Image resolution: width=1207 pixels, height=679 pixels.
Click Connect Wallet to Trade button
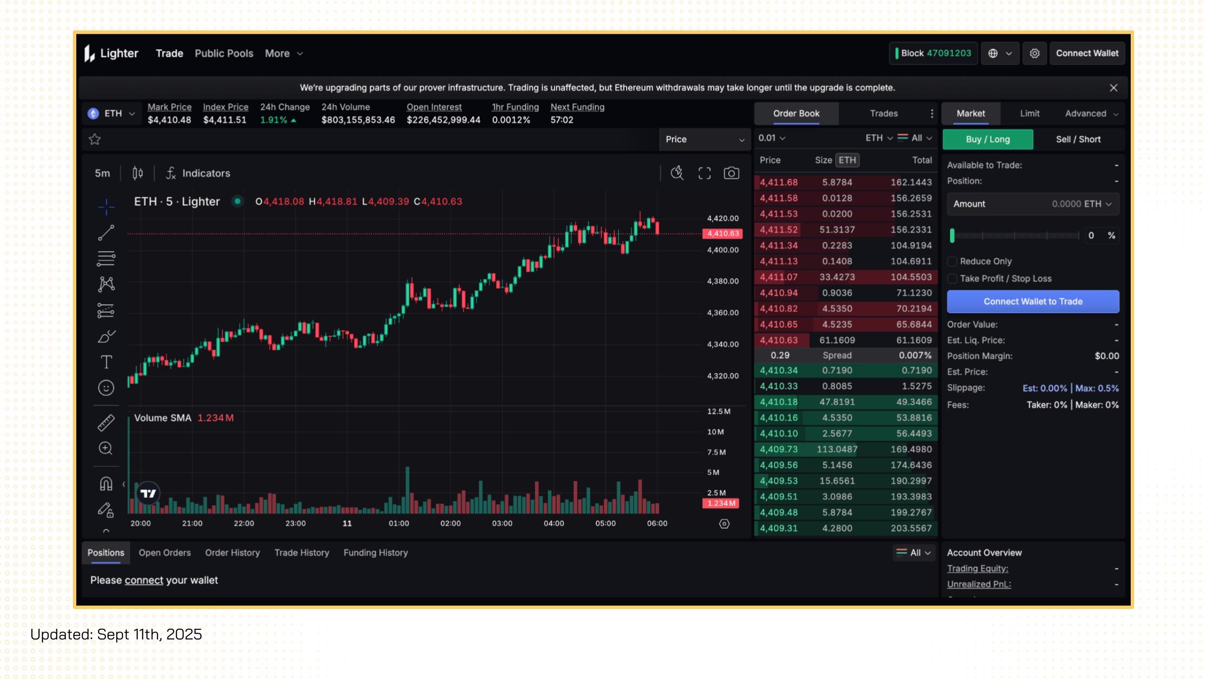coord(1033,301)
